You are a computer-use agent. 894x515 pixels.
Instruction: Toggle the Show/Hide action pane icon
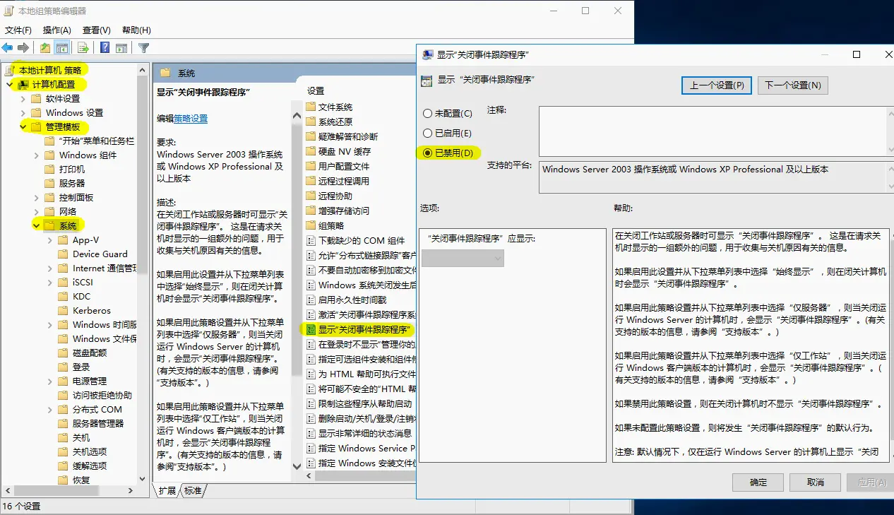coord(121,48)
